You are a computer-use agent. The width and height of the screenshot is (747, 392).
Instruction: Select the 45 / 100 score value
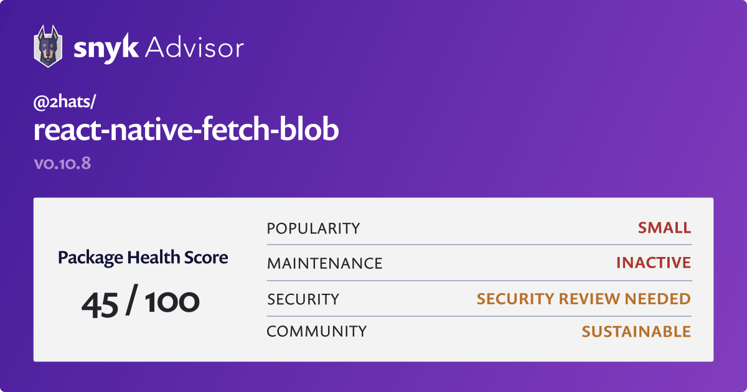pyautogui.click(x=141, y=302)
